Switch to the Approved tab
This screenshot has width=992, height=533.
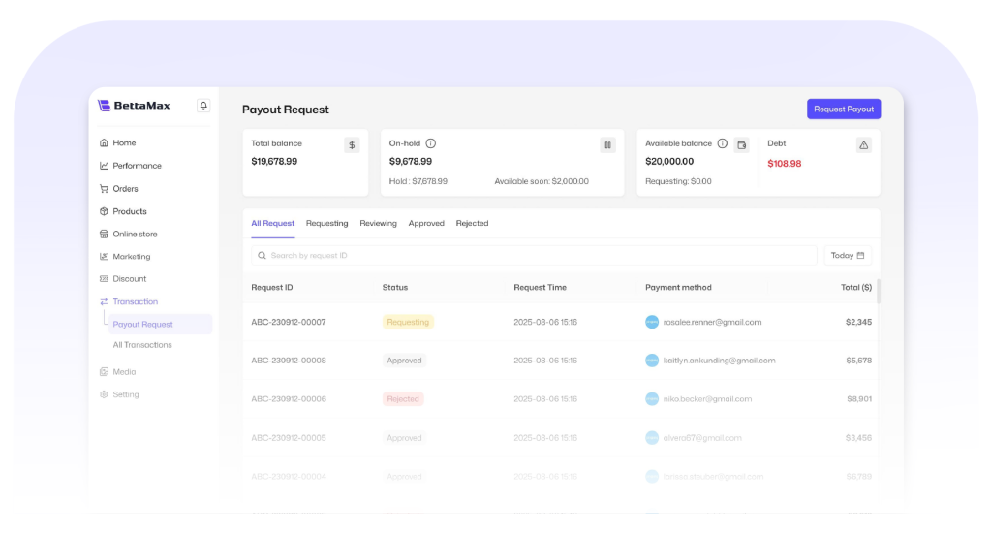[426, 224]
